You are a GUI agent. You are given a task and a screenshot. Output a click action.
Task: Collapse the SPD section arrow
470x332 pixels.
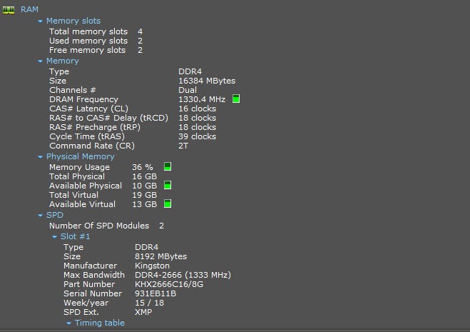coord(40,216)
